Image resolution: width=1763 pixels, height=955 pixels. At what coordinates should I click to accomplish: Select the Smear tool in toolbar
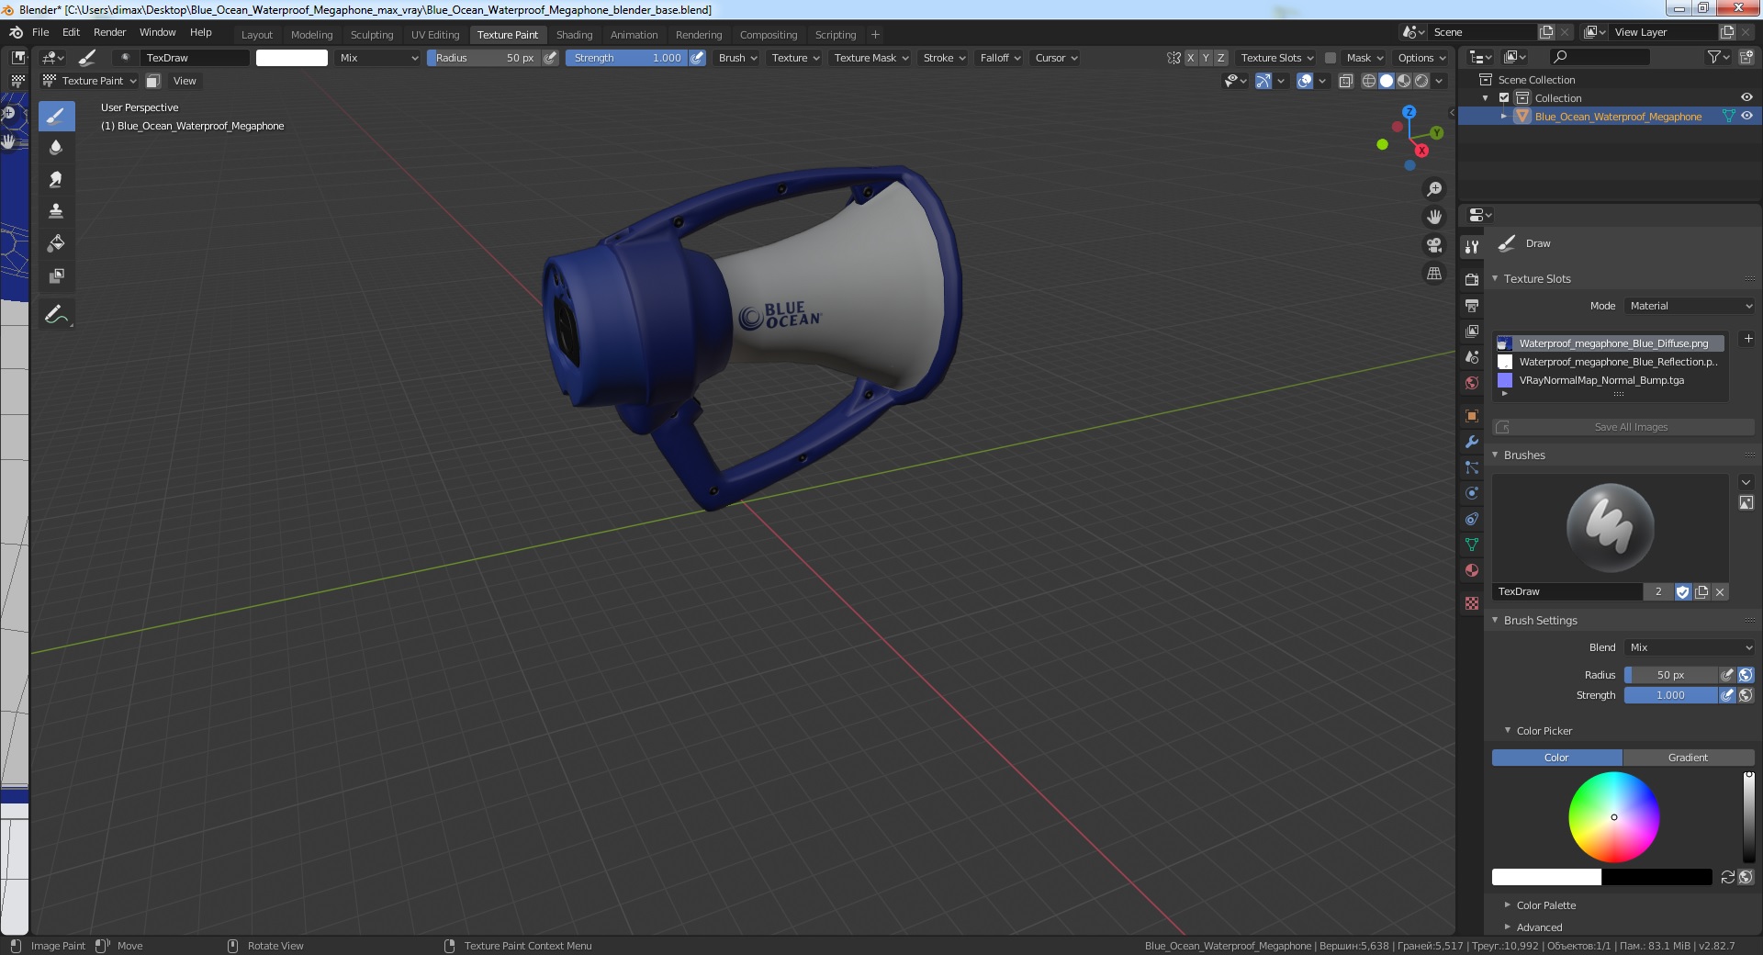(56, 179)
